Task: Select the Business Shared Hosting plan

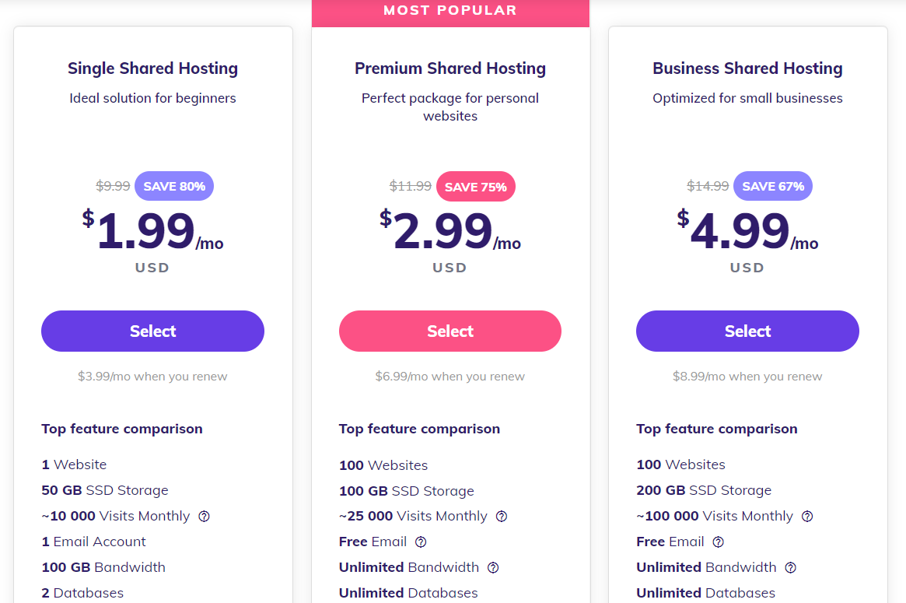Action: (747, 331)
